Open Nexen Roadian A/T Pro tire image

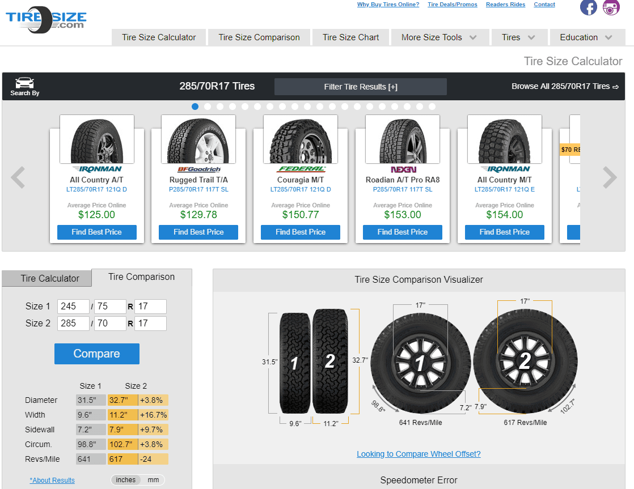[x=403, y=139]
